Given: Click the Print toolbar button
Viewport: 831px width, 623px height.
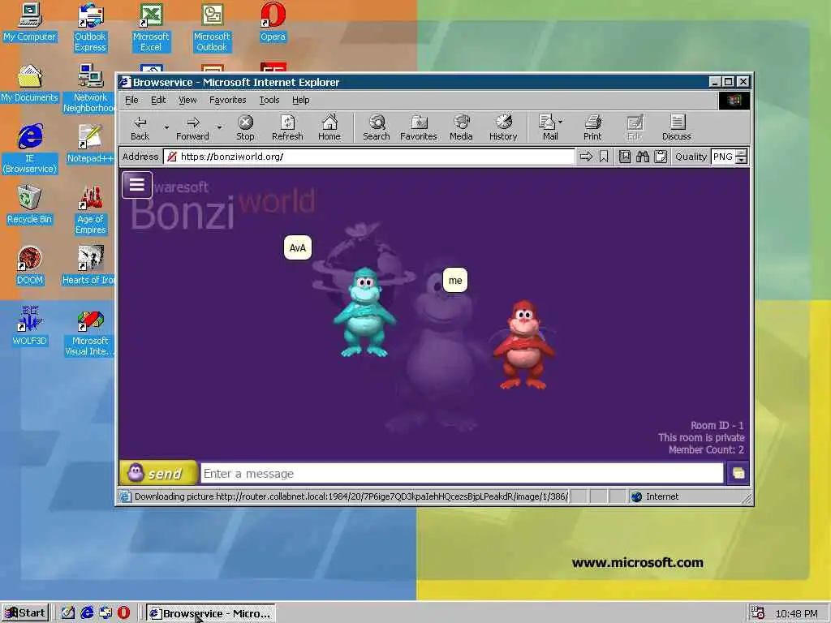Looking at the screenshot, I should coord(592,128).
